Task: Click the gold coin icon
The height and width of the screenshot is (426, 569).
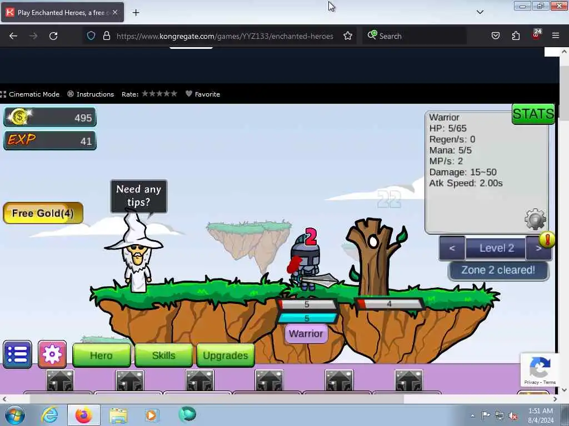Action: pyautogui.click(x=19, y=117)
